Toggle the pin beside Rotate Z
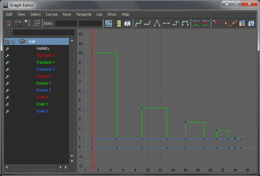Image resolution: width=260 pixels, height=176 pixels. tap(8, 90)
